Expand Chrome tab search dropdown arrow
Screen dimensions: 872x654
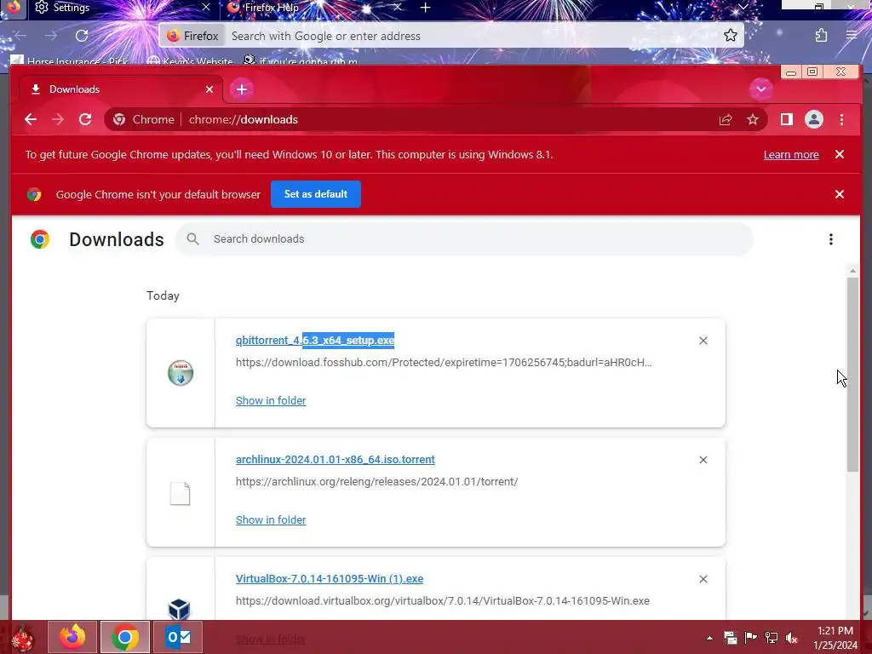tap(760, 89)
